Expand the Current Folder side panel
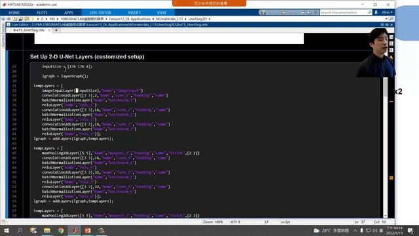The width and height of the screenshot is (419, 236). [x=3, y=35]
